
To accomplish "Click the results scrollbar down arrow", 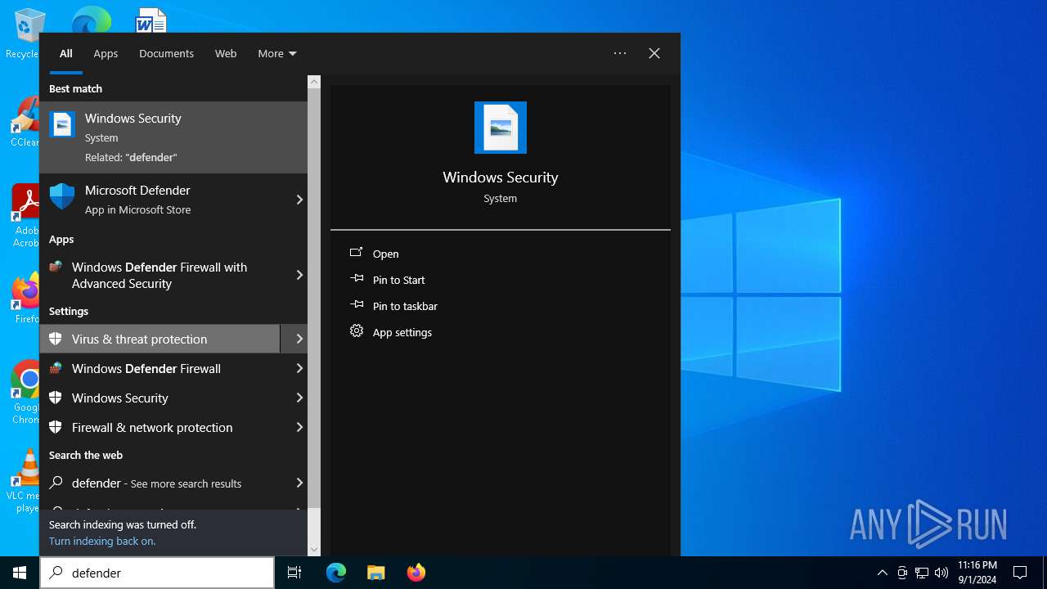I will (x=314, y=550).
